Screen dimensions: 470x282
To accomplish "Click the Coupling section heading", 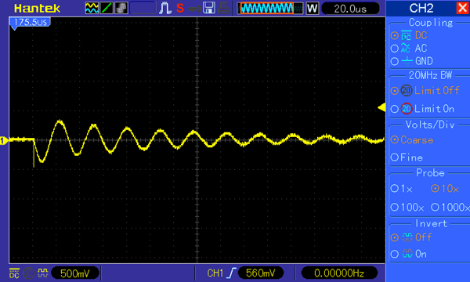I will (x=431, y=23).
